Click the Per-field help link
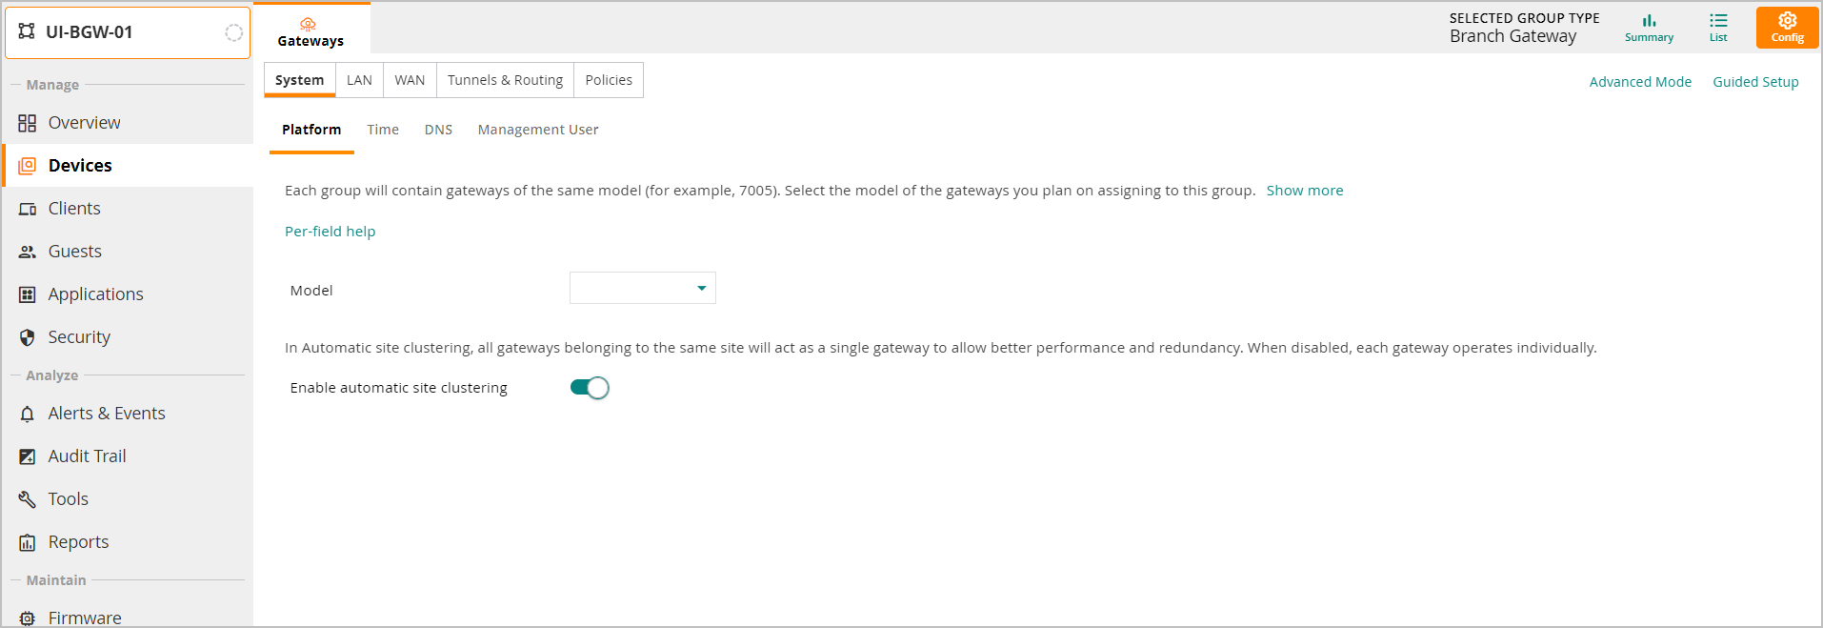The width and height of the screenshot is (1823, 628). (330, 232)
